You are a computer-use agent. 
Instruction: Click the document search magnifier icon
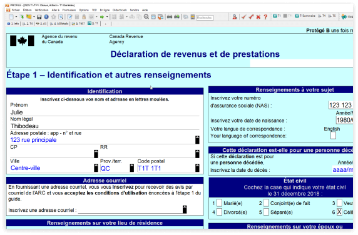point(61,17)
